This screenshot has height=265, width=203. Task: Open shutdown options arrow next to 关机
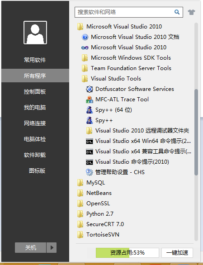click(x=52, y=248)
